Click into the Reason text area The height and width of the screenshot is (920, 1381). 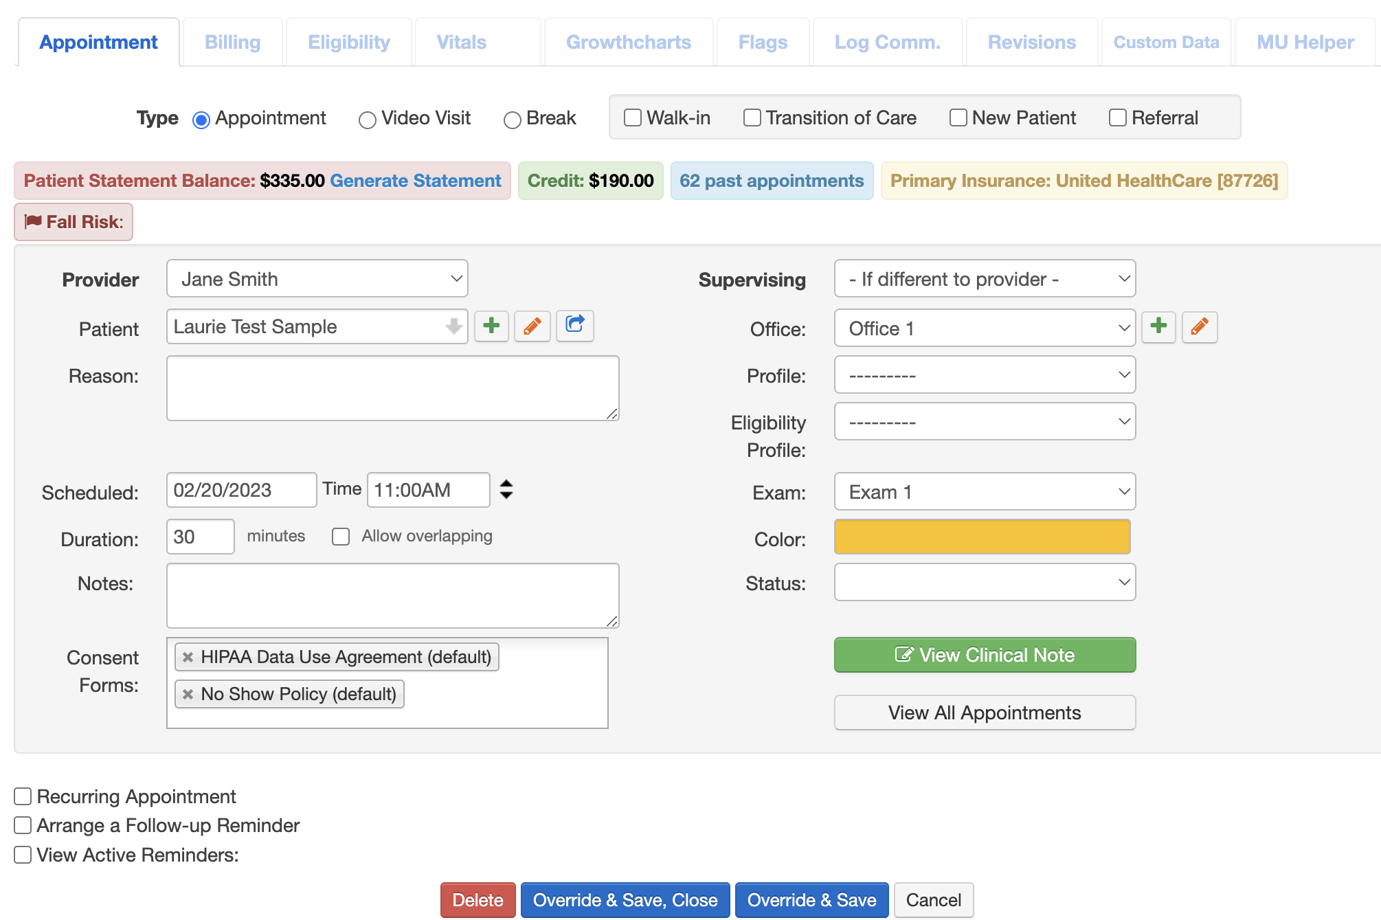(393, 388)
